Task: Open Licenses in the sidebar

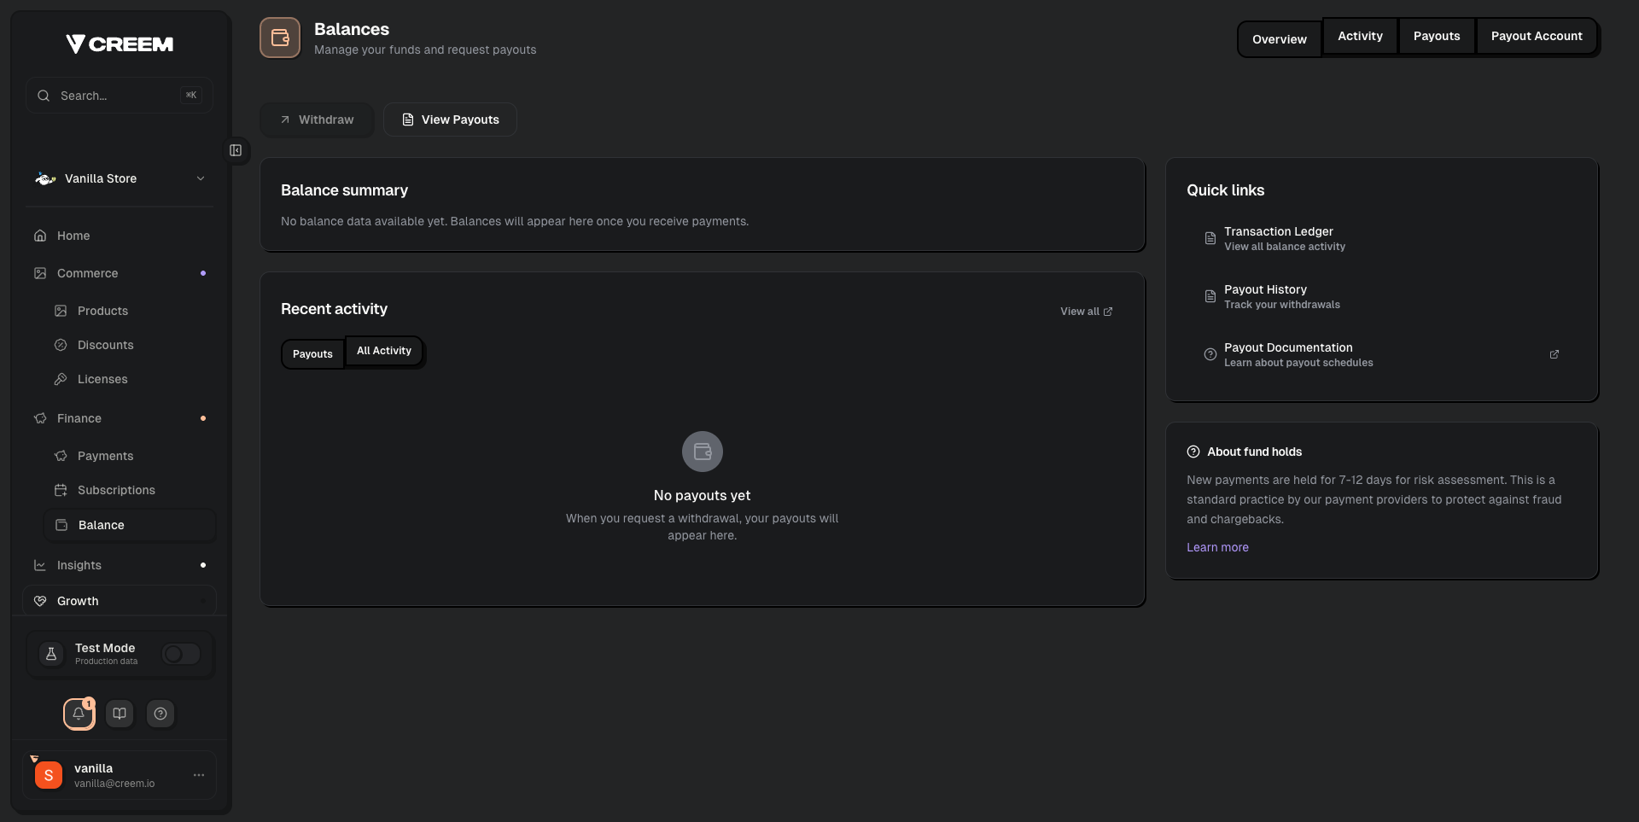Action: click(x=130, y=379)
